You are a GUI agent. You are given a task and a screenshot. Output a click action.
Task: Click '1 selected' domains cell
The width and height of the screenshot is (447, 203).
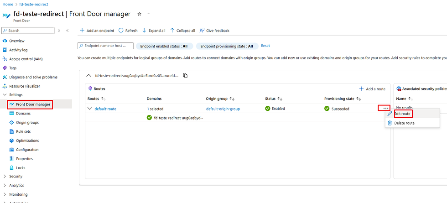coord(155,109)
